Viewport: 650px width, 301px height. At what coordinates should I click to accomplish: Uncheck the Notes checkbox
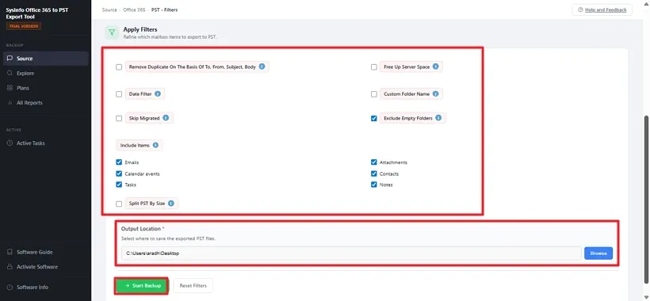(374, 185)
